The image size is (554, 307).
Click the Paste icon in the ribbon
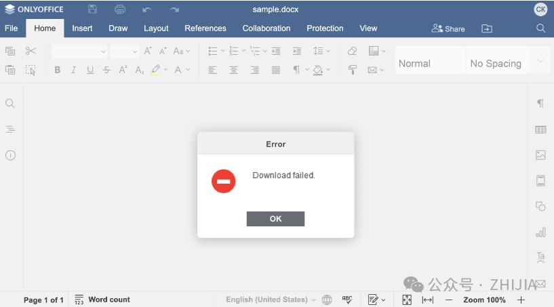point(10,70)
